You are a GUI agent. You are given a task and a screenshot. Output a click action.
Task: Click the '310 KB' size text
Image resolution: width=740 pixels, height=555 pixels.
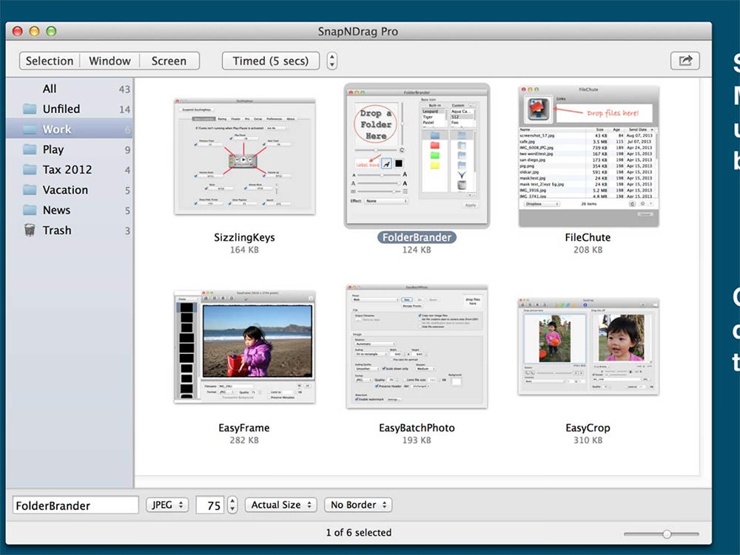point(588,440)
